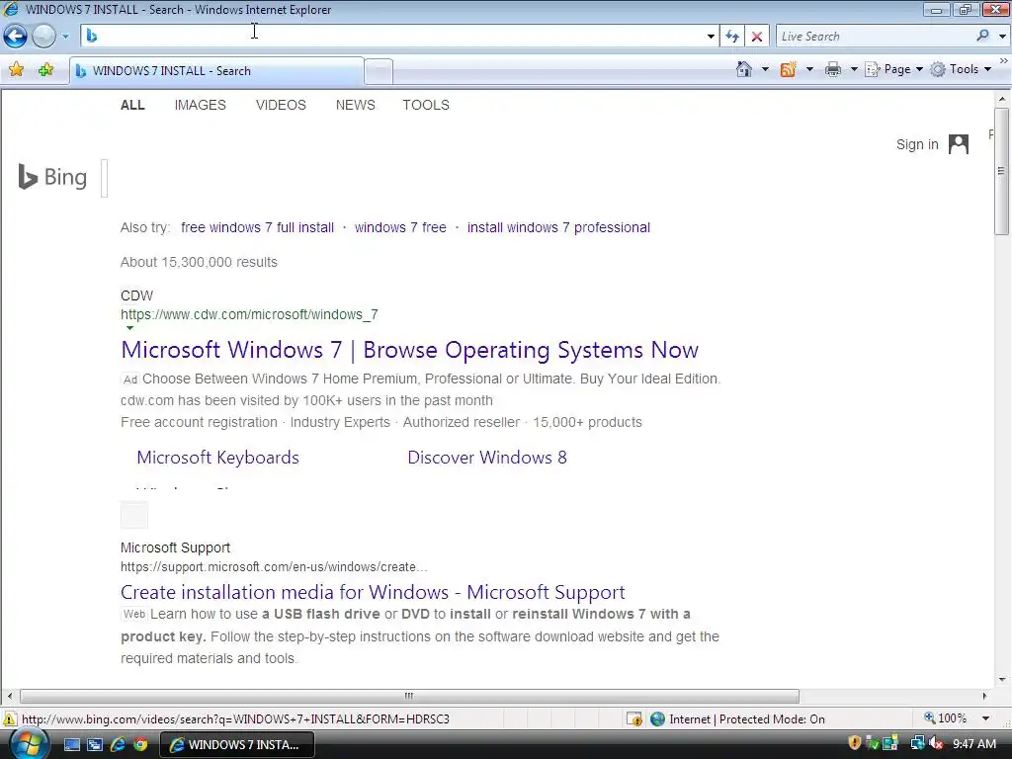Launch Chrome from quick launch
1012x759 pixels.
point(140,745)
